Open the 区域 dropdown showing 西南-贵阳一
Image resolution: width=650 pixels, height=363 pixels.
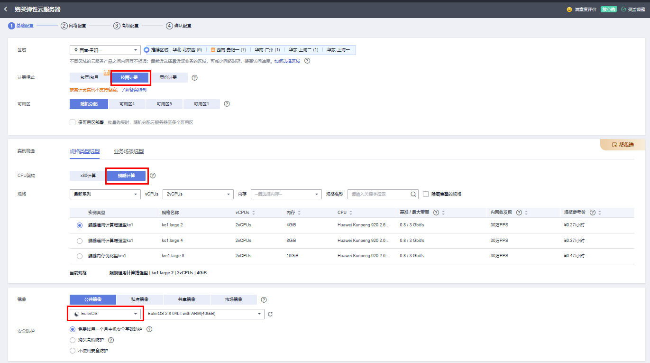[105, 50]
